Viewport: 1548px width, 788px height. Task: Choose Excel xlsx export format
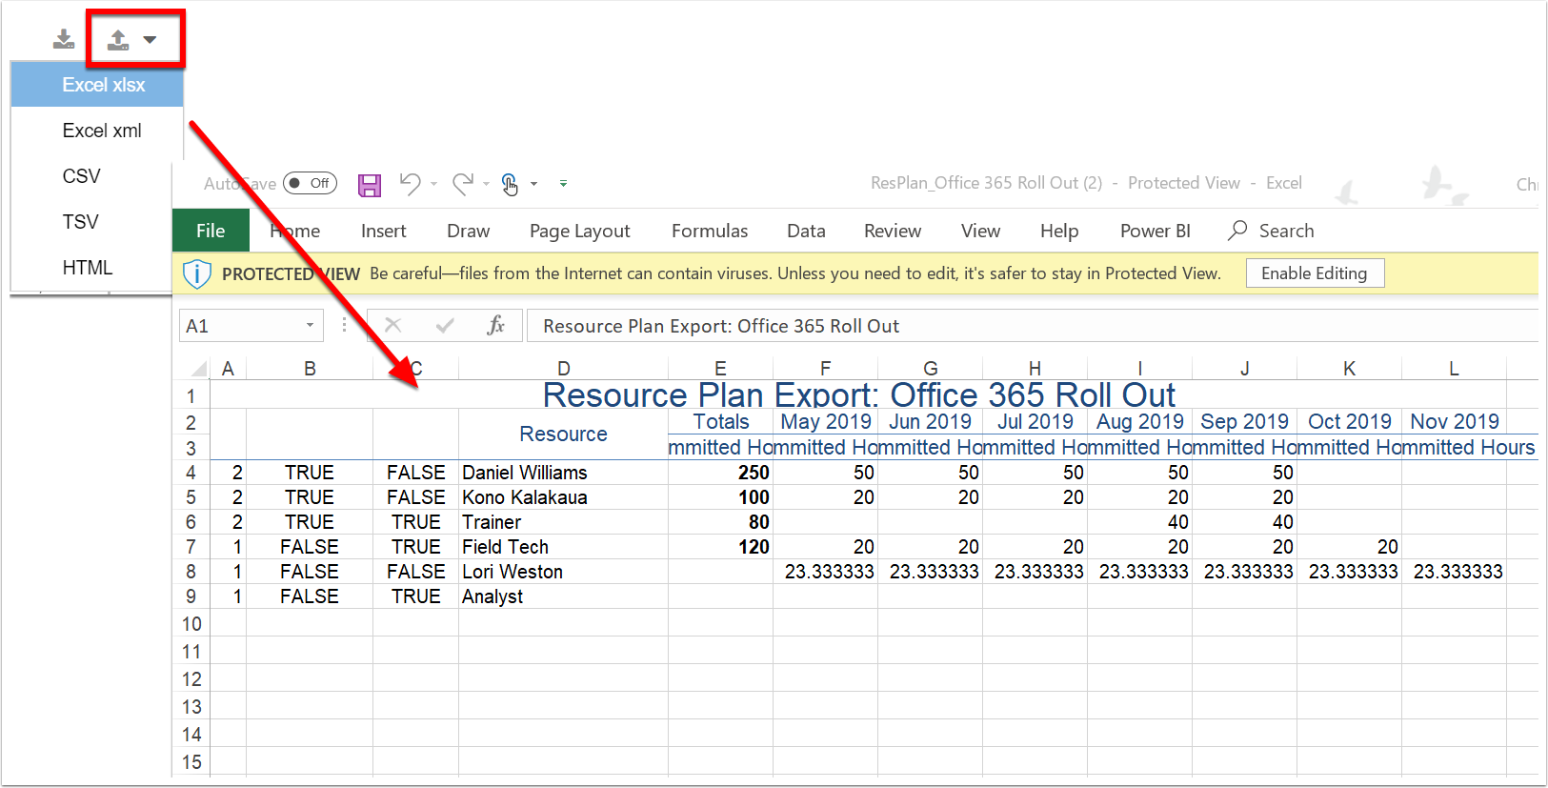point(97,85)
